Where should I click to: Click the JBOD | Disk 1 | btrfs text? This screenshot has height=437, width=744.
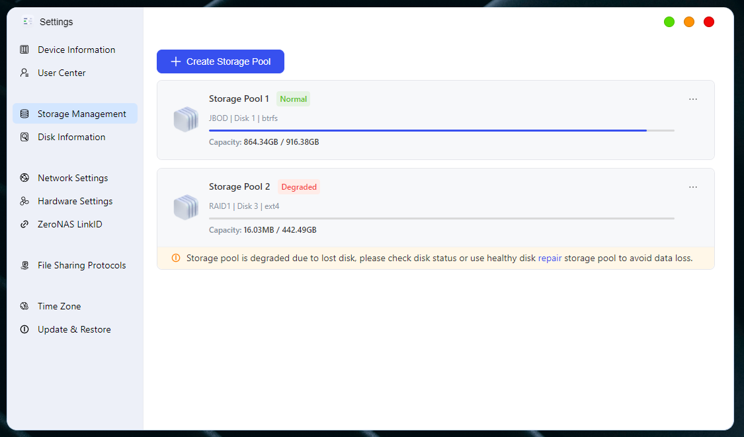click(243, 118)
